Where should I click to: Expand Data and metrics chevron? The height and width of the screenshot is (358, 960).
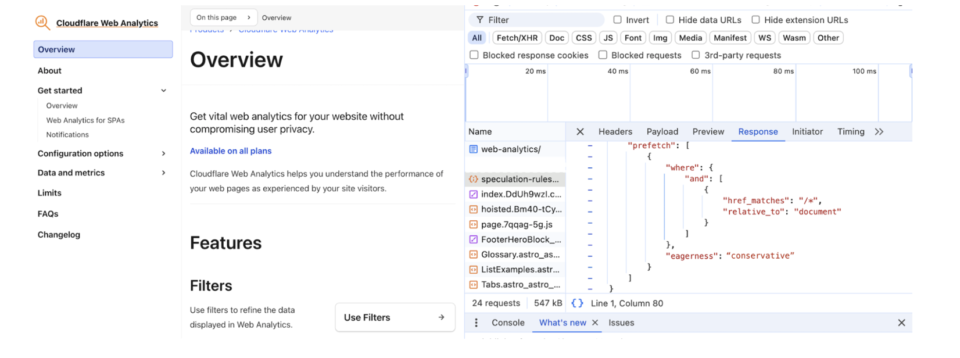click(163, 173)
